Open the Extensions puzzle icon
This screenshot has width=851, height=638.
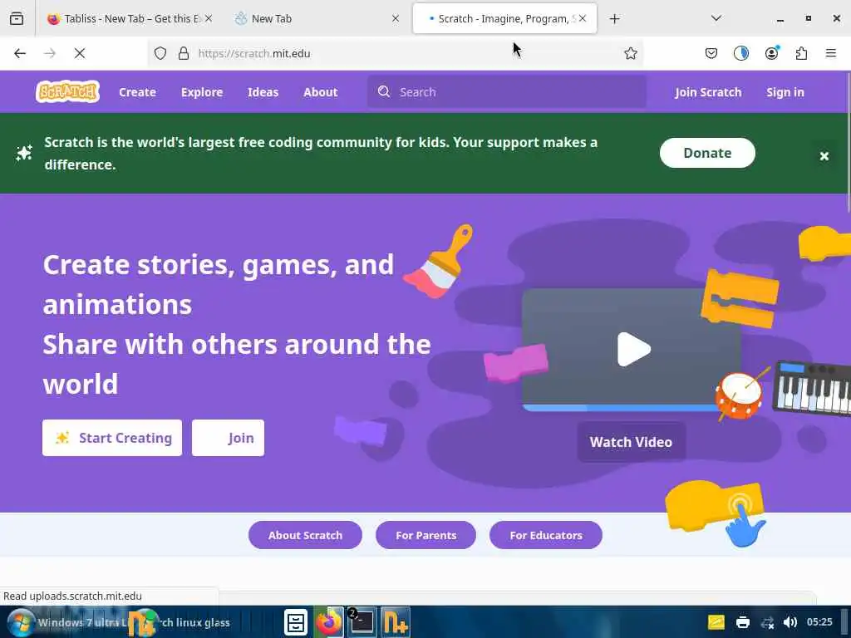pyautogui.click(x=801, y=53)
